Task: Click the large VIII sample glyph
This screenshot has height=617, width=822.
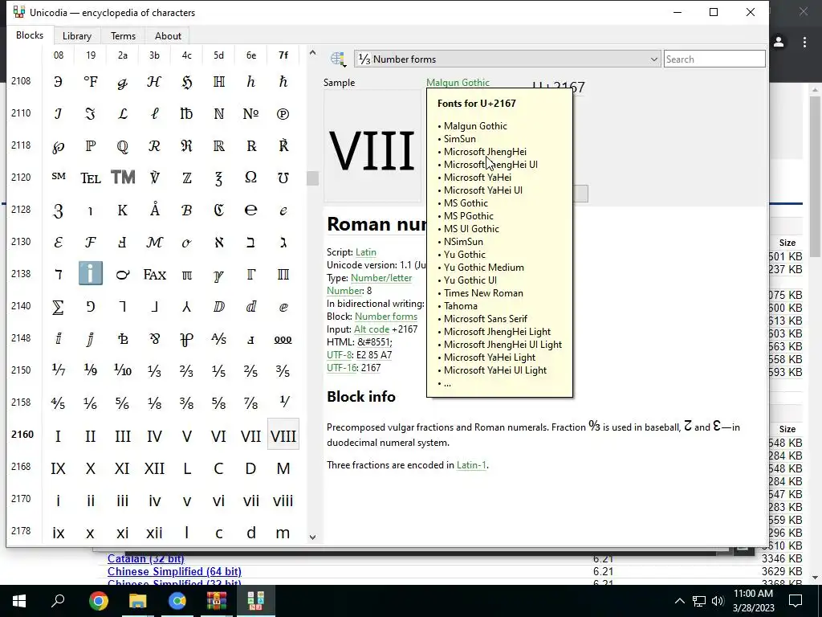Action: coord(372,151)
